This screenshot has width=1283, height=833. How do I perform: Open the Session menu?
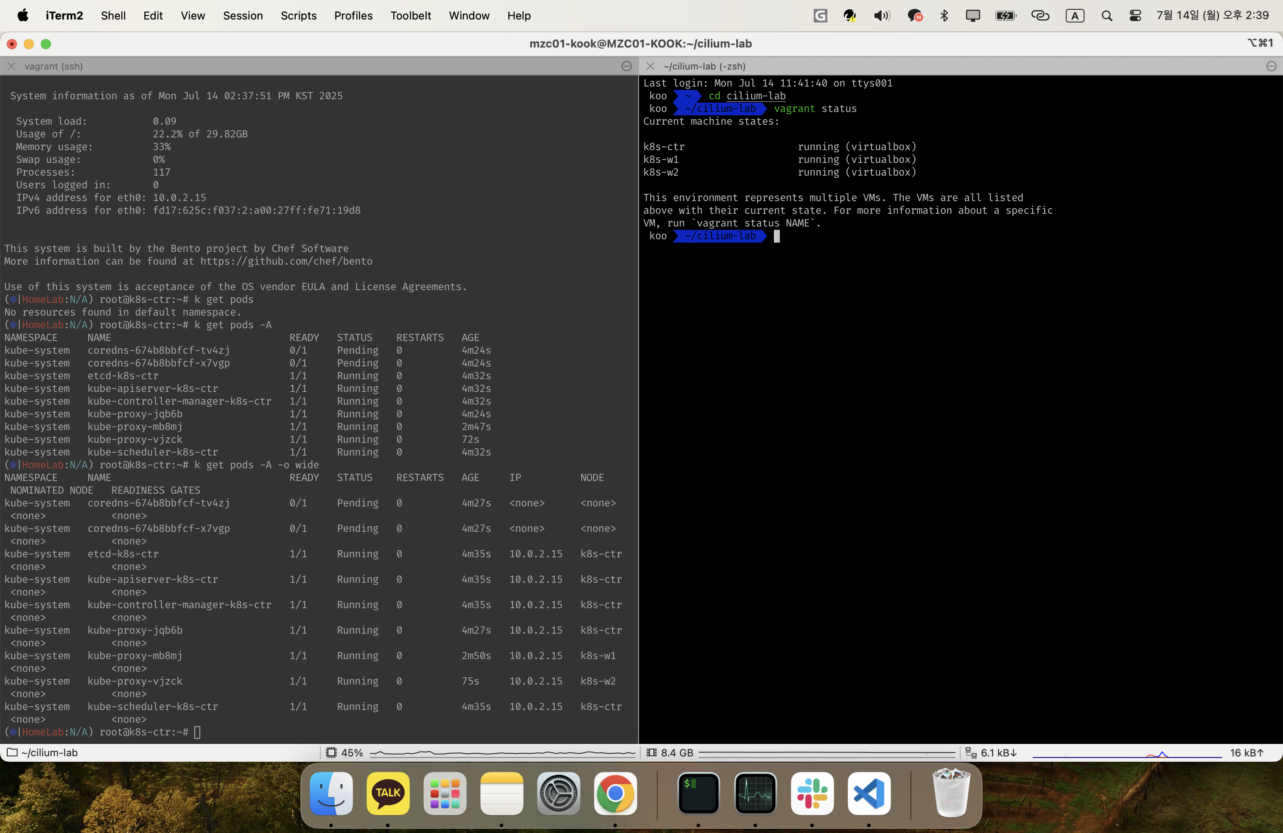tap(243, 16)
